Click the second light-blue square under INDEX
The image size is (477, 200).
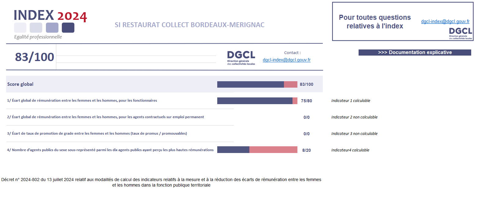pyautogui.click(x=36, y=27)
